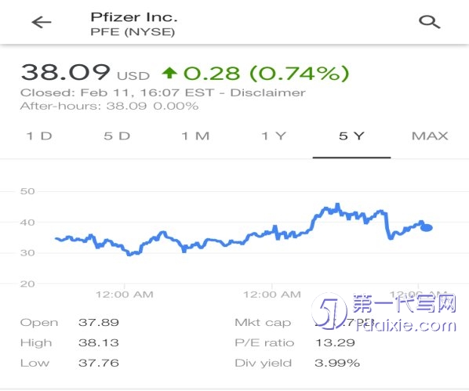Click the 38.09 price figure
The height and width of the screenshot is (391, 469).
point(65,72)
